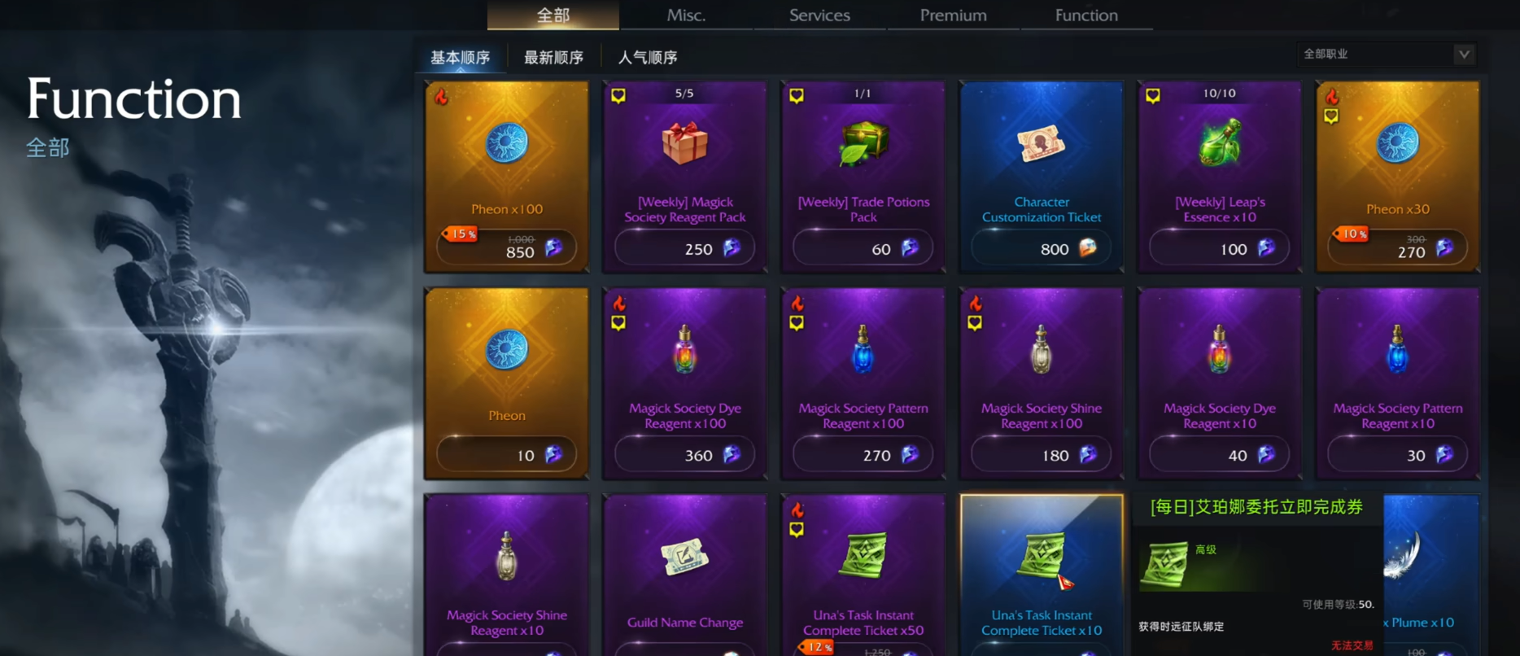
Task: Select the Guild Name Change ticket icon
Action: pyautogui.click(x=684, y=558)
